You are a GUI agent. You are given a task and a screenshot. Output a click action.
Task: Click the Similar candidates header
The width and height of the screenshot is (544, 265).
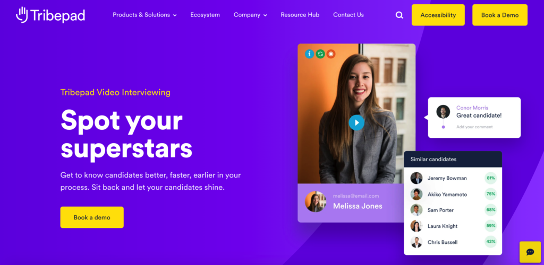(453, 160)
